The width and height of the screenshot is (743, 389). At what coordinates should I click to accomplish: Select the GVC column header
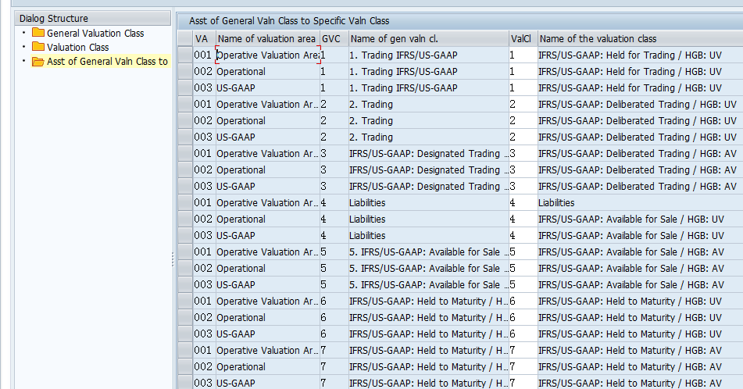point(331,38)
